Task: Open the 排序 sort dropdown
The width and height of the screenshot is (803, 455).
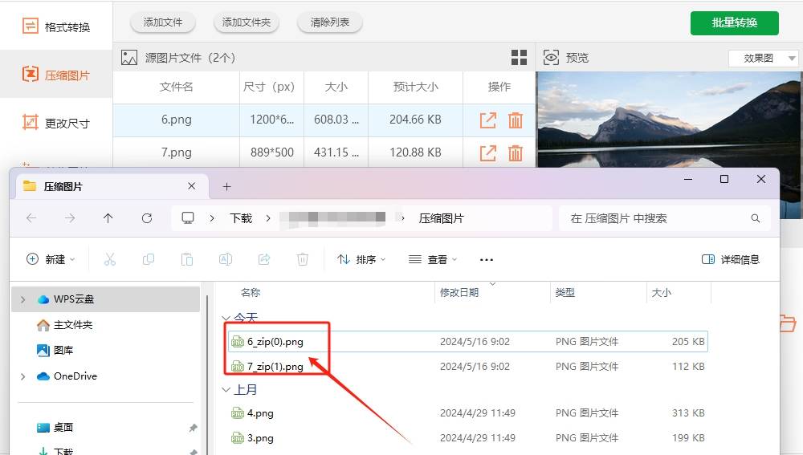Action: pyautogui.click(x=361, y=259)
